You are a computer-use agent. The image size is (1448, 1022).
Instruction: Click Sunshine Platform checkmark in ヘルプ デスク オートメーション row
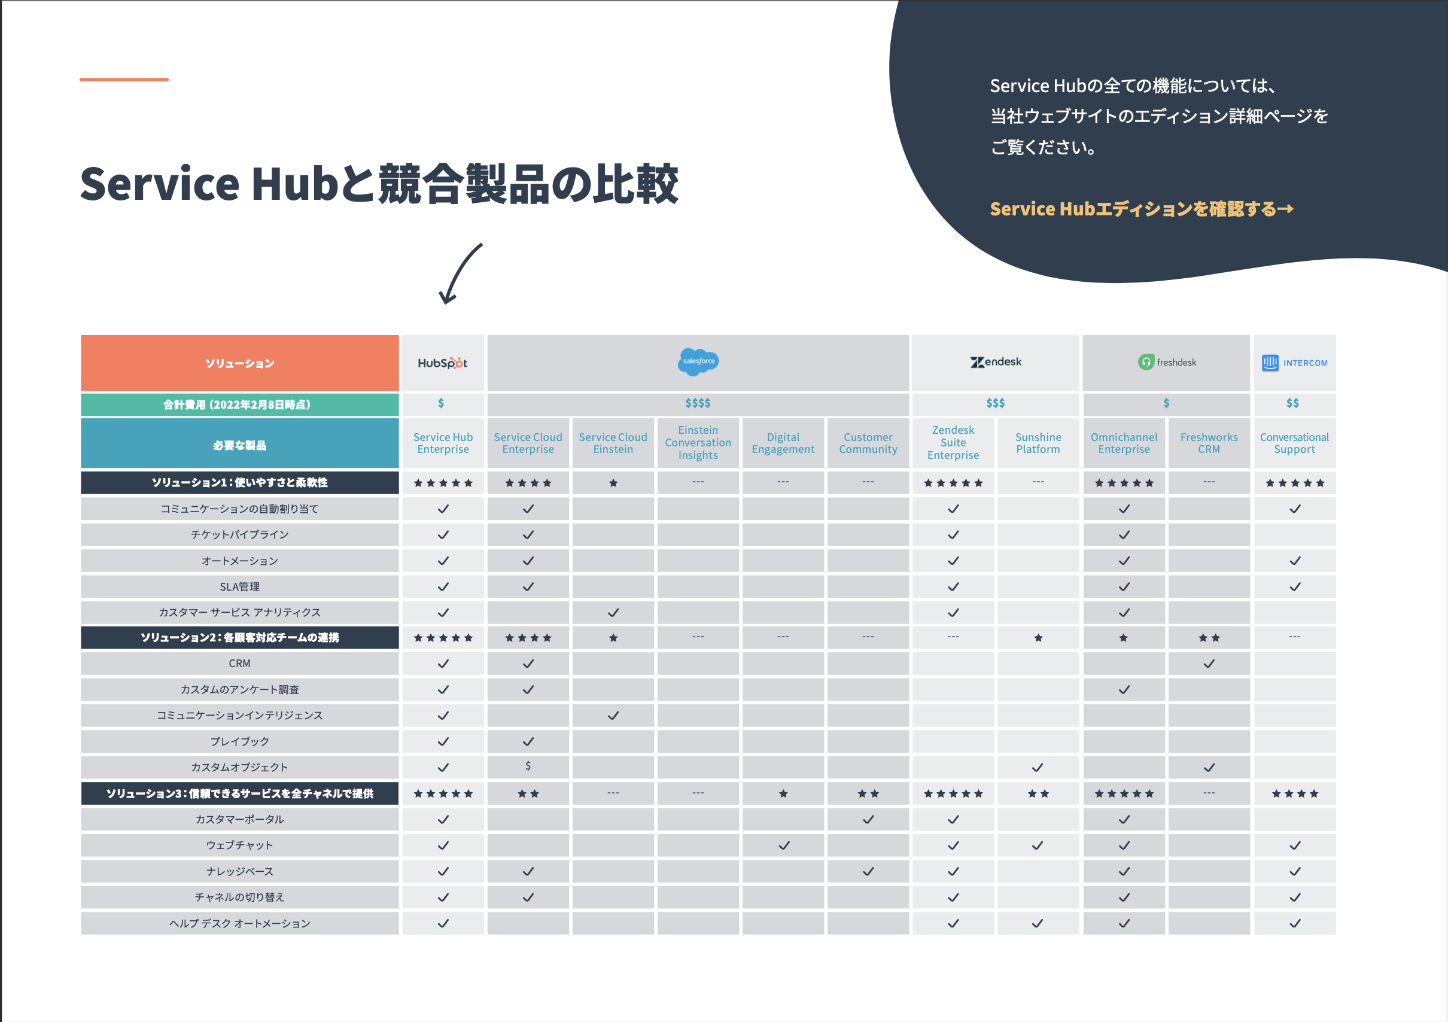click(1038, 924)
